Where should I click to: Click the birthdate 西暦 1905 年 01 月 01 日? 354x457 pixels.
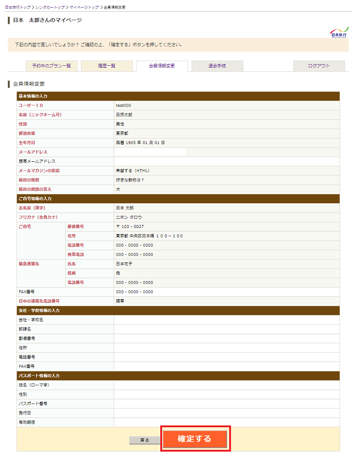coord(140,143)
